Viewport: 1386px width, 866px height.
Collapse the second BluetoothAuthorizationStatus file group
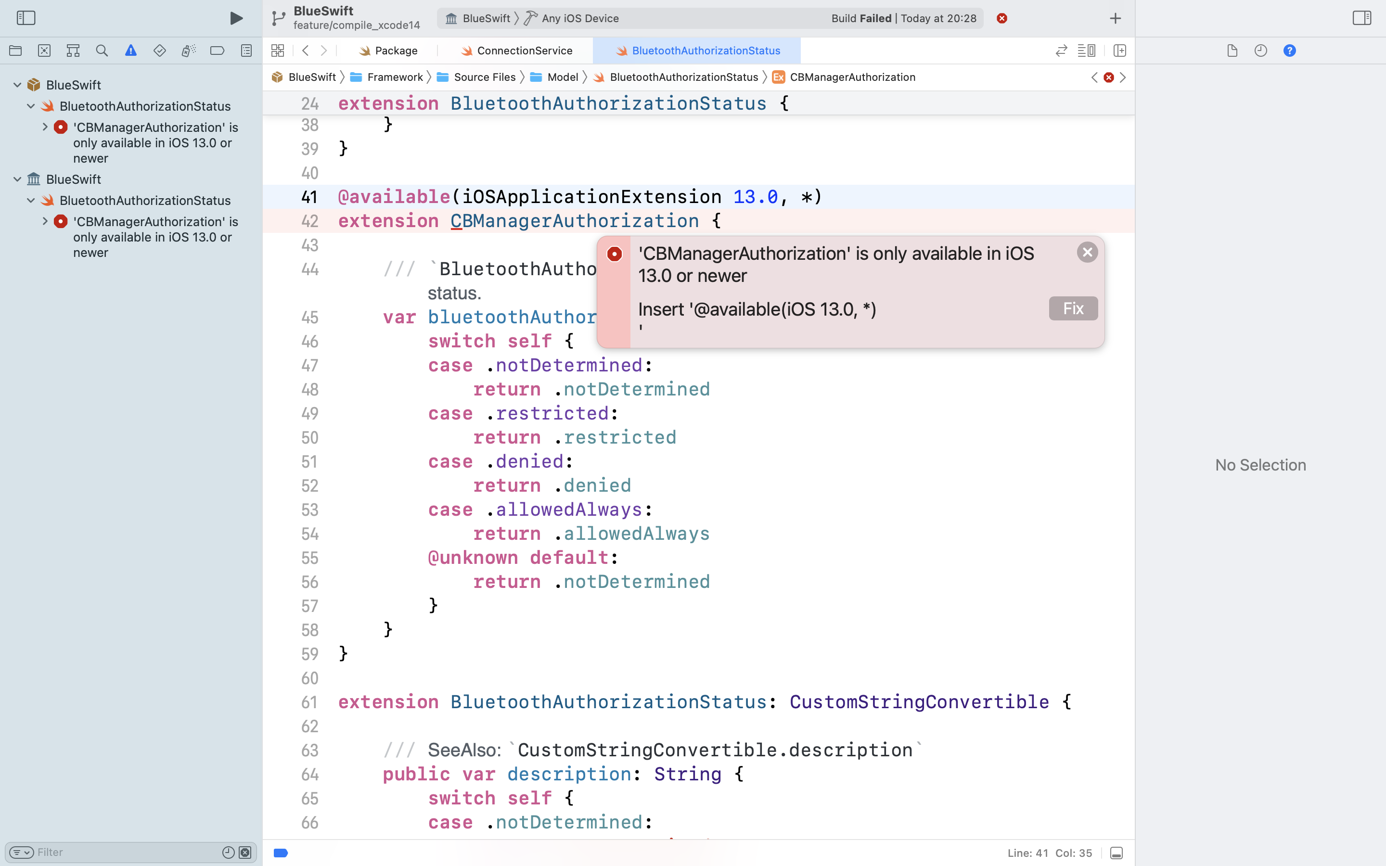[x=31, y=201]
